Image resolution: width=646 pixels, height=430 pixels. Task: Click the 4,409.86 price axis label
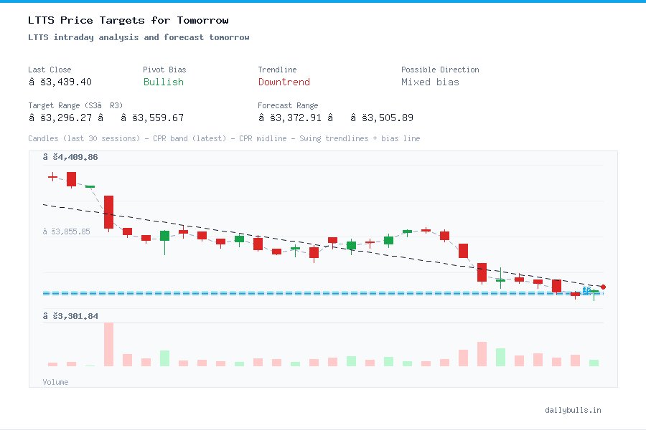pos(73,157)
